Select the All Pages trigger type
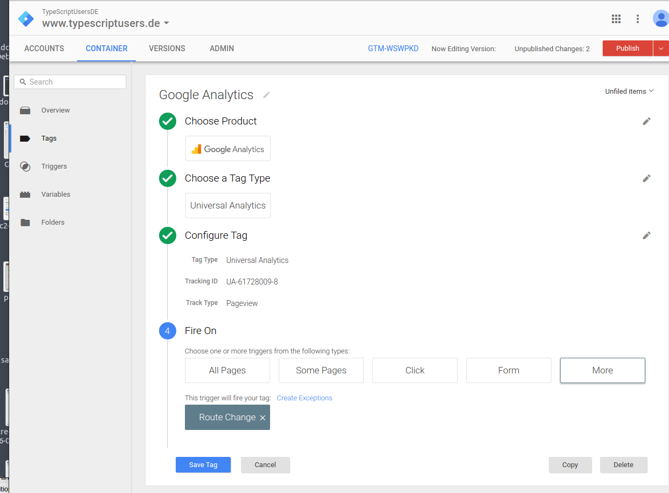 pos(227,370)
